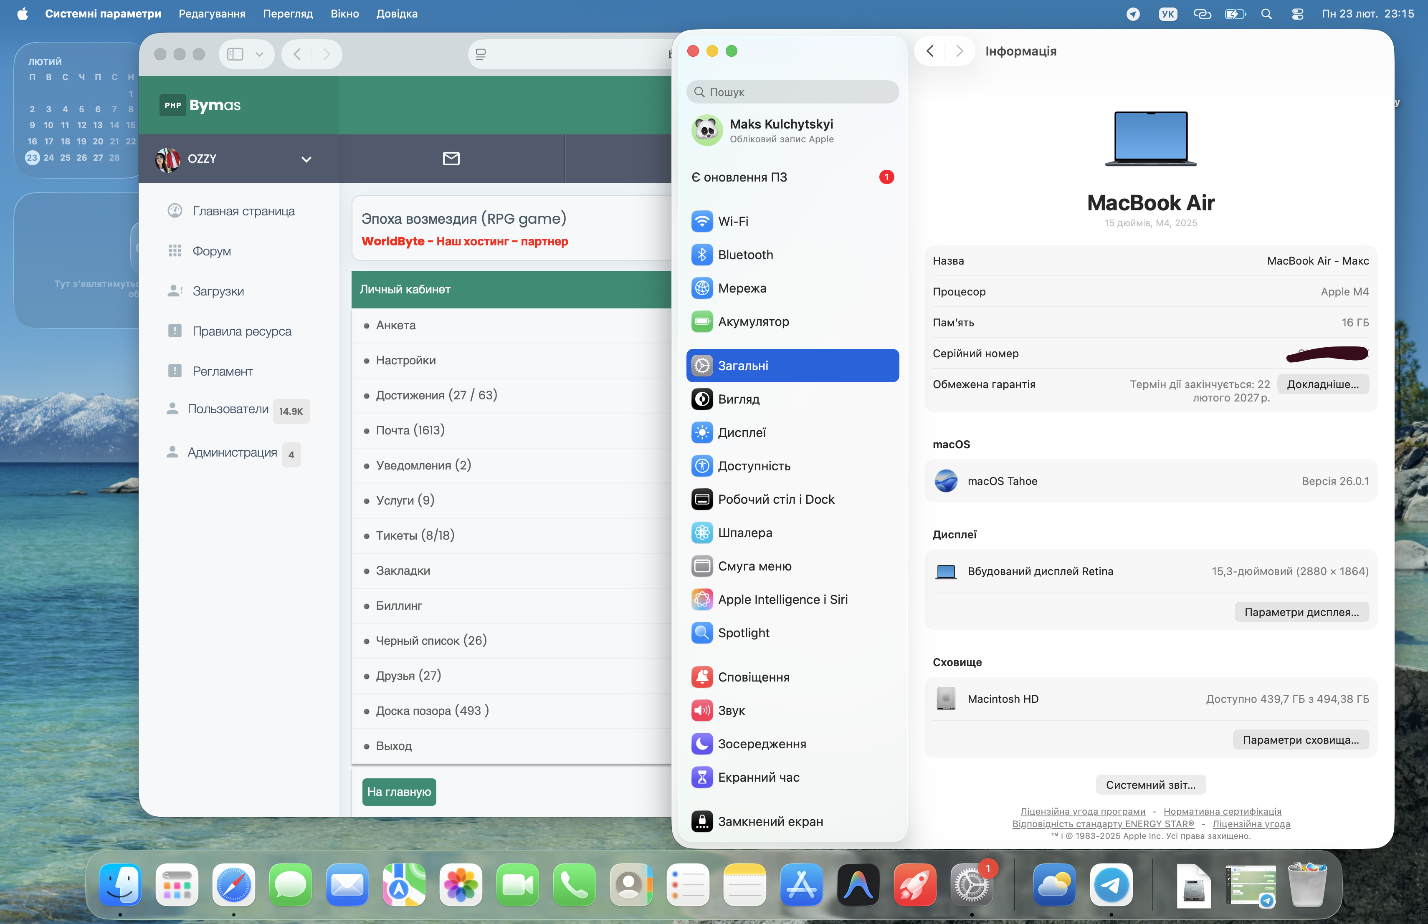The height and width of the screenshot is (924, 1428).
Task: Select Apple Intelligence i Siri item
Action: [782, 600]
